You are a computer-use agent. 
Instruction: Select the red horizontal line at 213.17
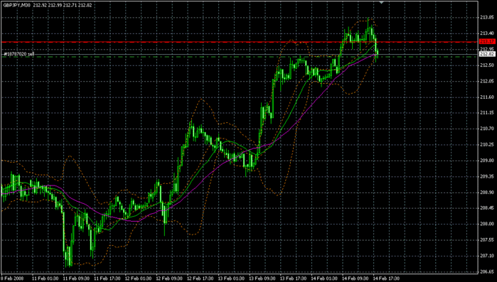(240, 42)
